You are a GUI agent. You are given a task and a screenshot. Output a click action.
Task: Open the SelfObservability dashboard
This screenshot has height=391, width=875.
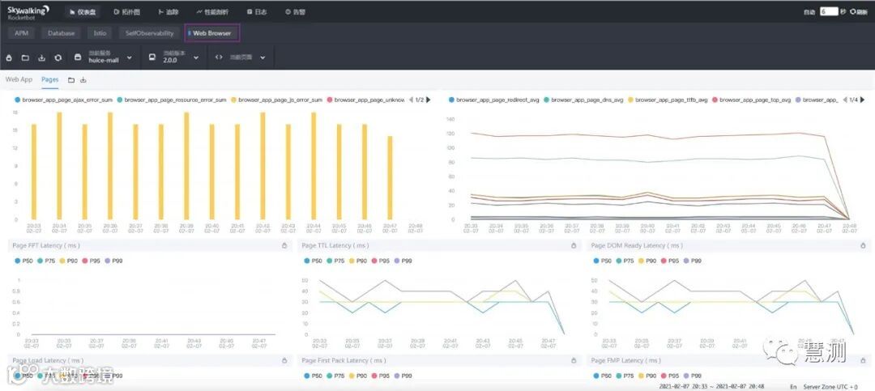pos(150,33)
